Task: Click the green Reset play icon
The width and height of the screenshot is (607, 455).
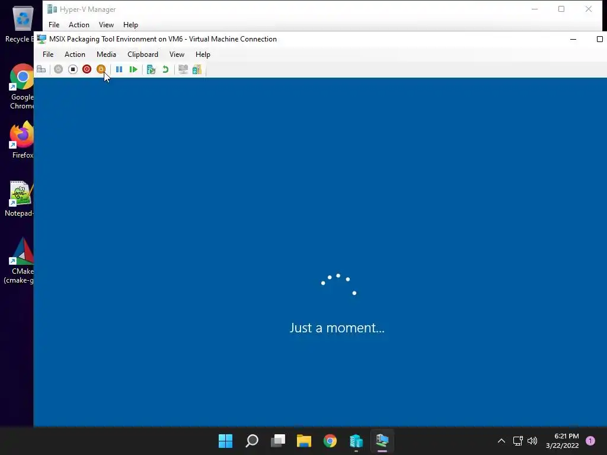Action: point(133,69)
